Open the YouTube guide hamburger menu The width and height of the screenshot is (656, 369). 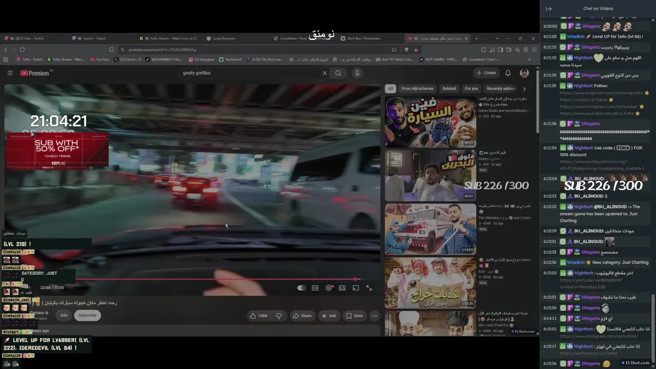[x=10, y=73]
